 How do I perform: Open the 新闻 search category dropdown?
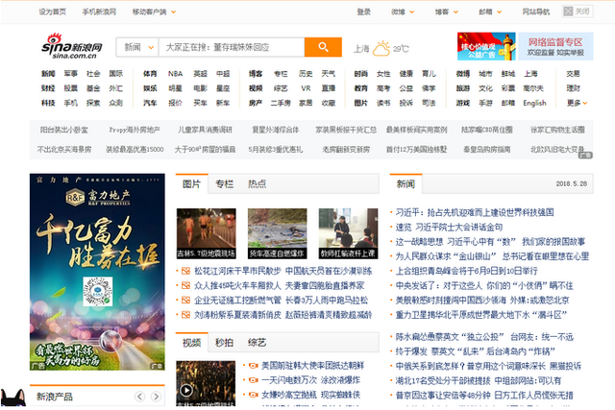138,47
